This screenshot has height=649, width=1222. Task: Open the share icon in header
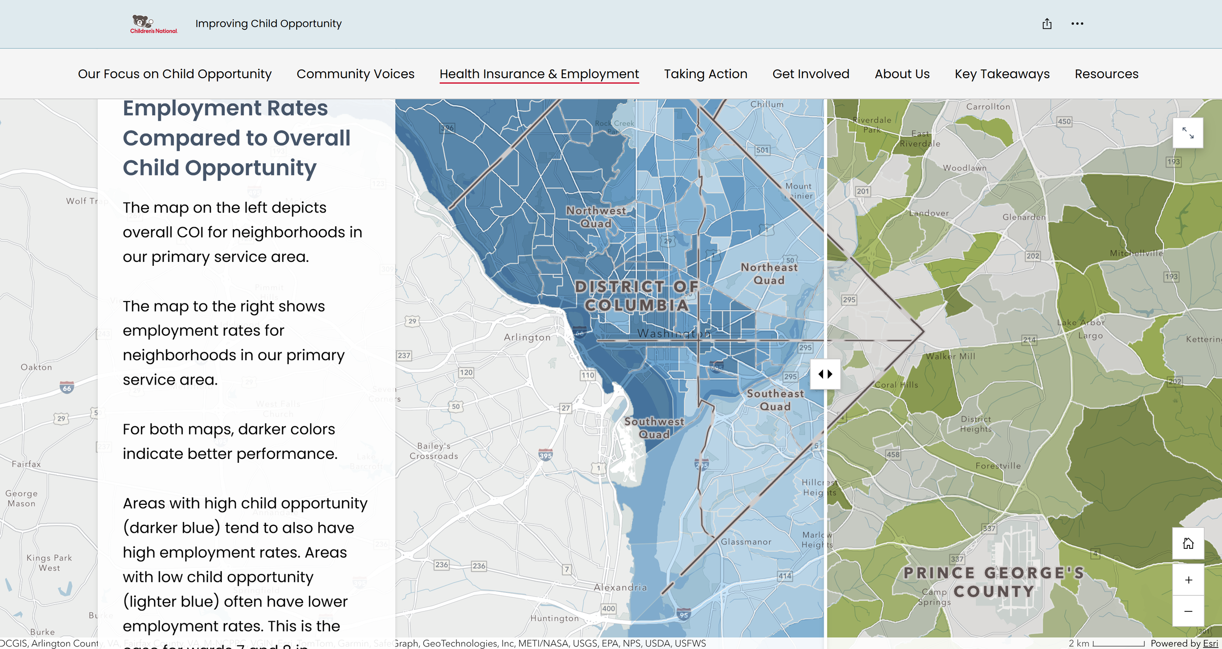tap(1047, 24)
